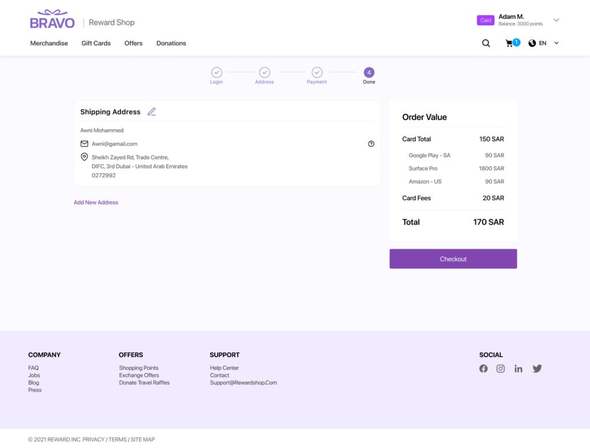Open the Merchandise menu
The image size is (590, 448).
tap(49, 43)
